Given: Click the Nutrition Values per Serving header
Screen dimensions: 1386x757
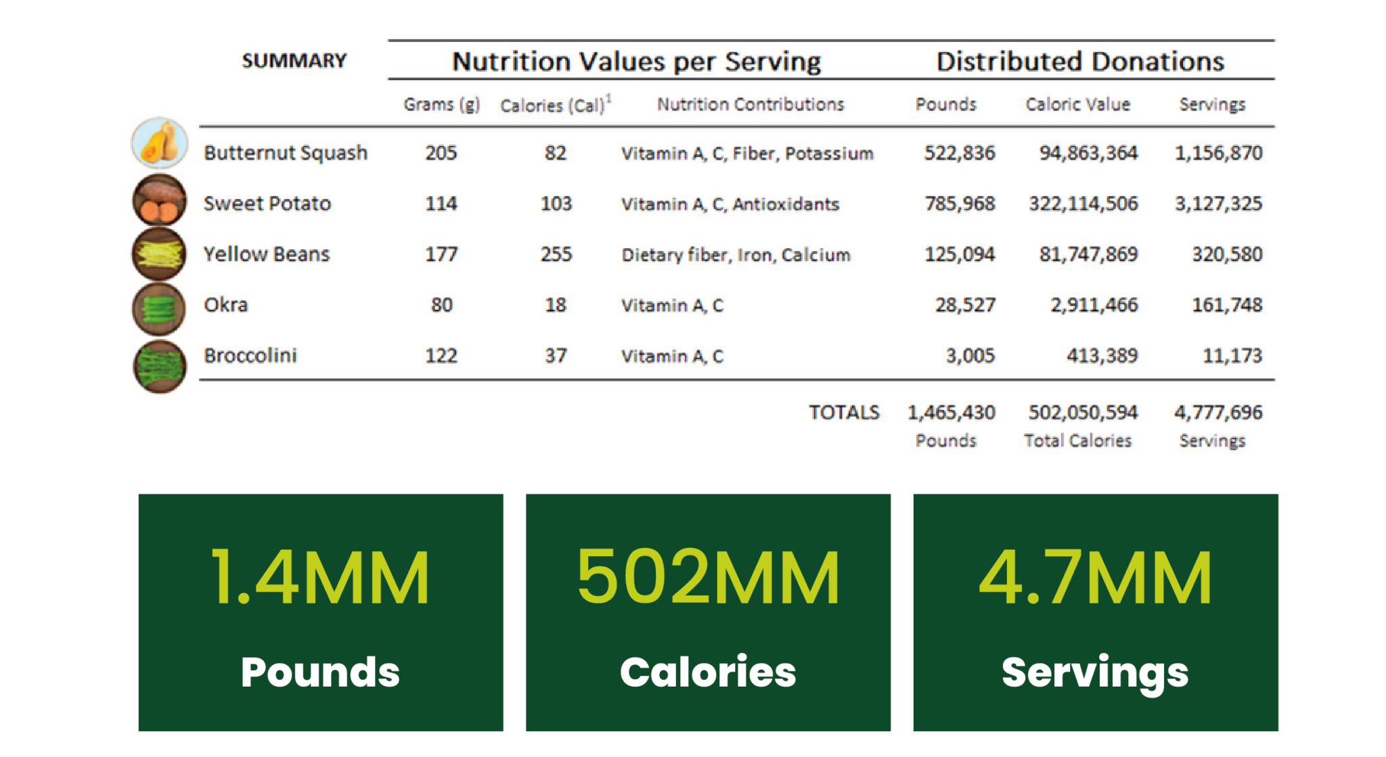Looking at the screenshot, I should point(636,62).
